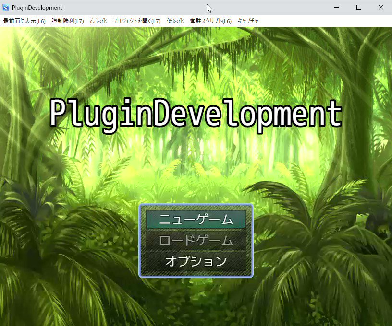Click the PluginDevelopment window title text
Screen dimensions: 392x326
[37, 8]
